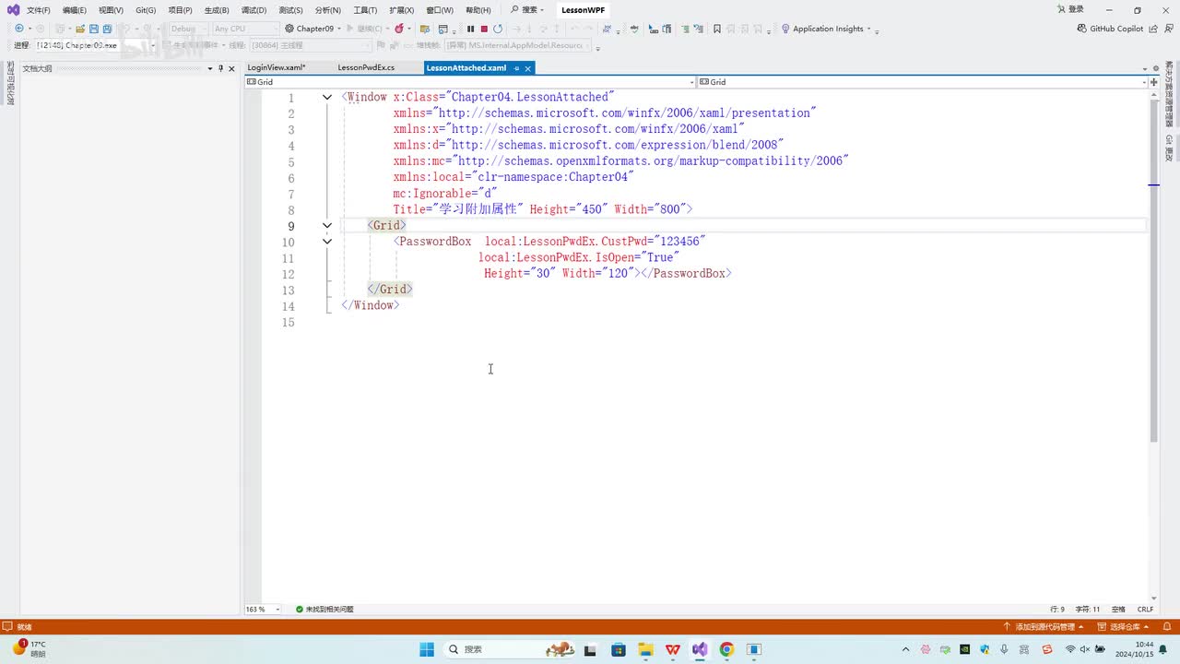Open GitHub Copilot
Image resolution: width=1180 pixels, height=664 pixels.
(1111, 29)
